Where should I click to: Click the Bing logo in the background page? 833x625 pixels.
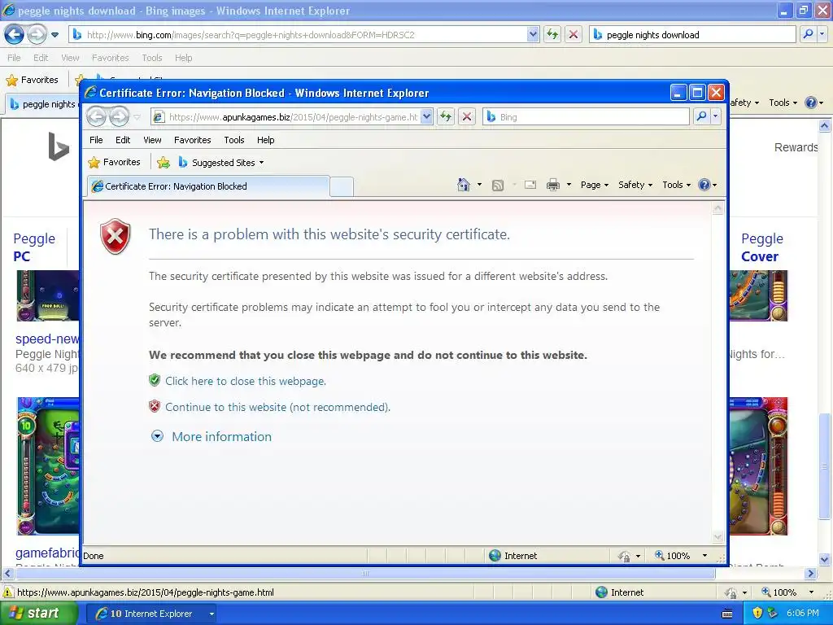[x=59, y=146]
